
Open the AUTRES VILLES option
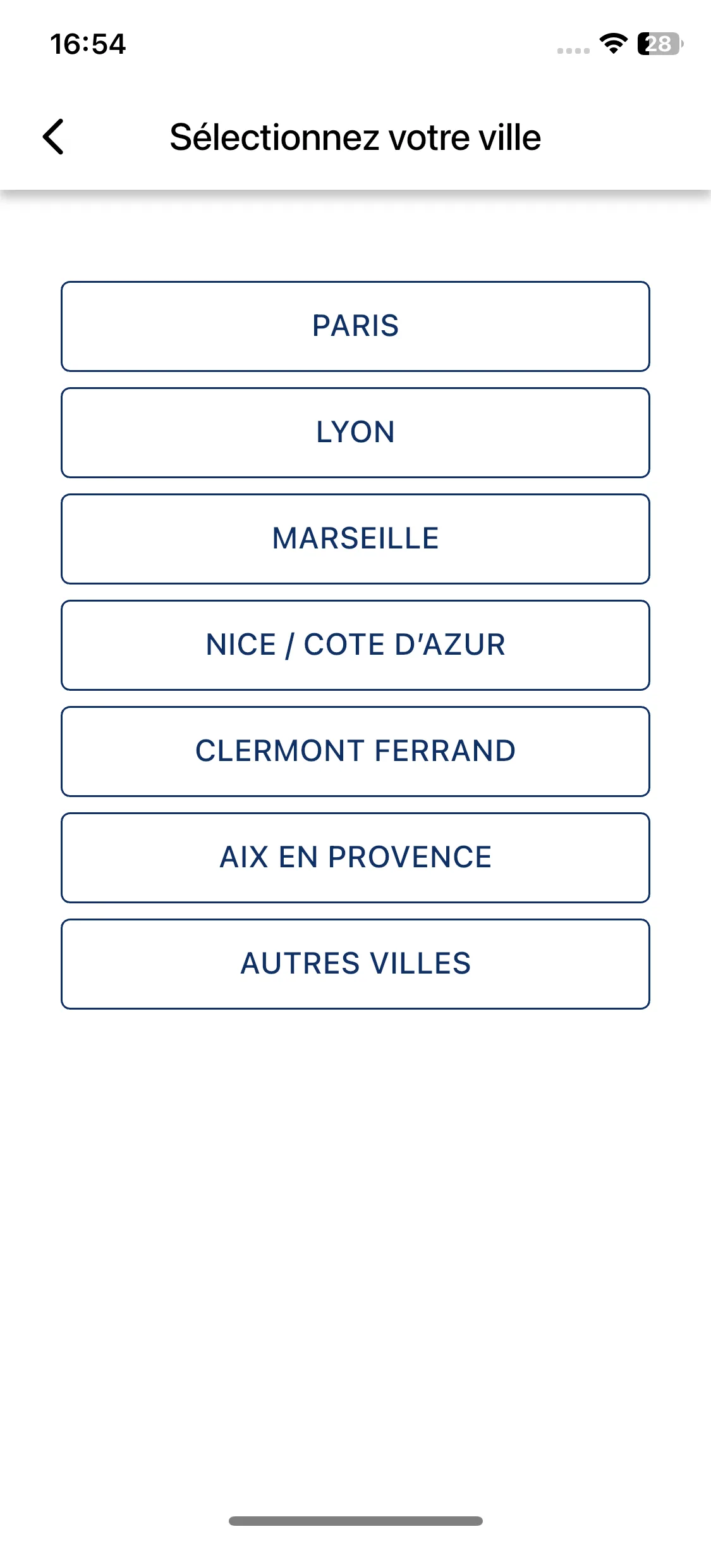[355, 964]
